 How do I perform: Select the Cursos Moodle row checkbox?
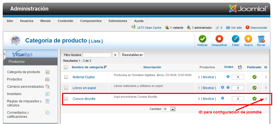(x=66, y=99)
